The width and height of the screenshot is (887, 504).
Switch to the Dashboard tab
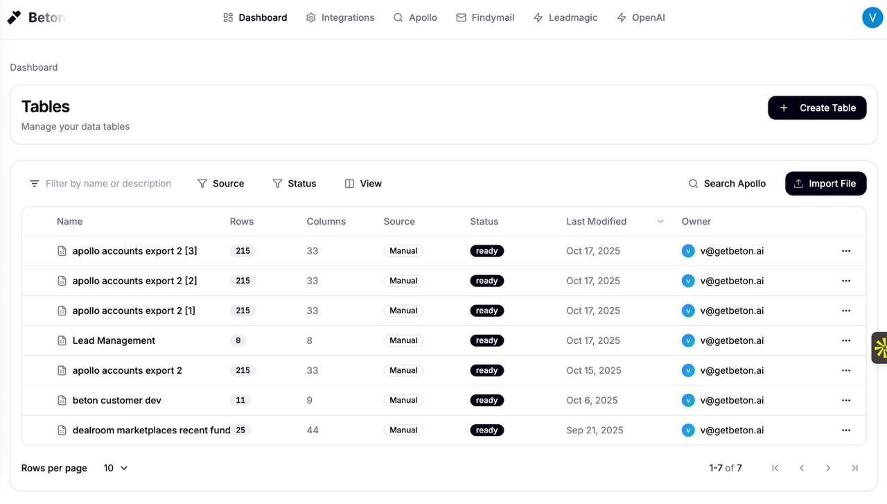click(x=255, y=17)
